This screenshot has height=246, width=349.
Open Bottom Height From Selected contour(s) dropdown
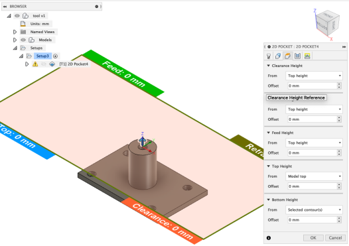[314, 210]
